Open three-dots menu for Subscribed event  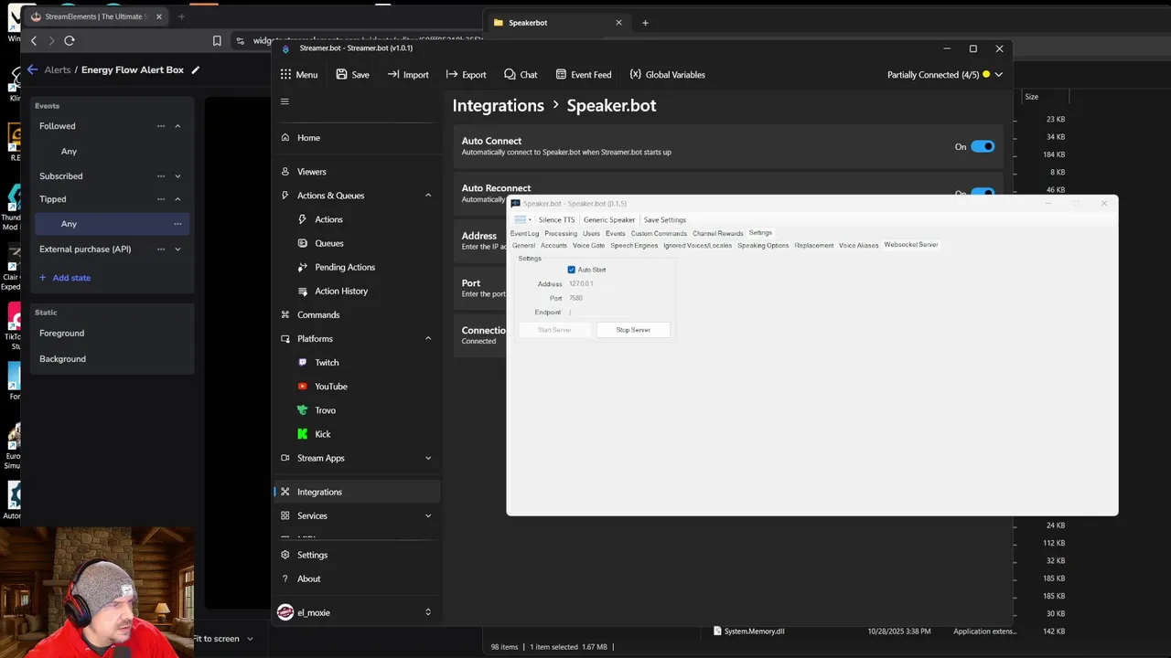point(161,176)
